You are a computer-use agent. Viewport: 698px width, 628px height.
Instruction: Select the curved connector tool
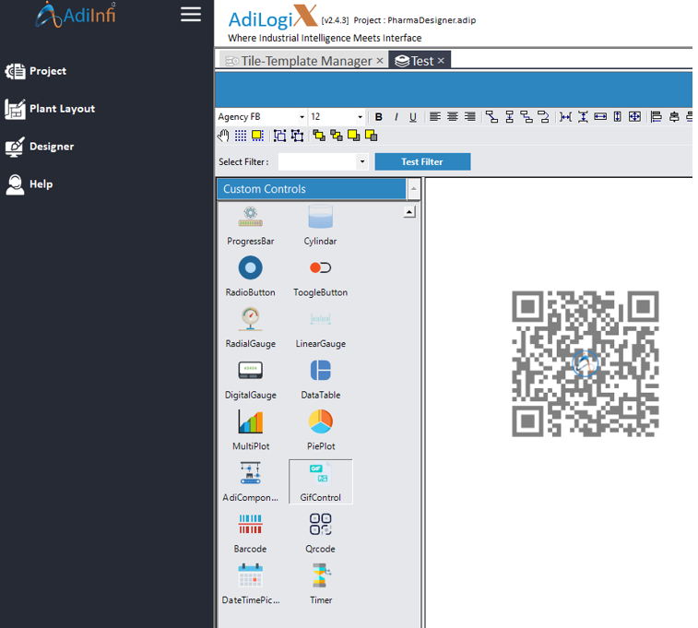[543, 116]
